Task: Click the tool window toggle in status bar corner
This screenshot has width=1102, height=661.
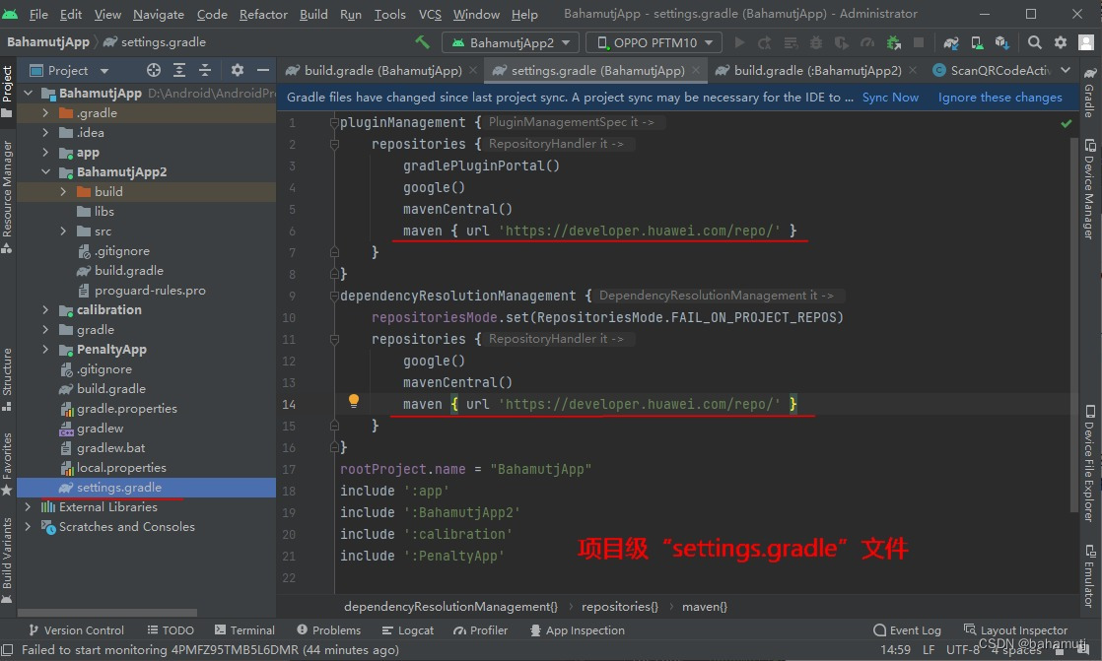Action: (7, 650)
